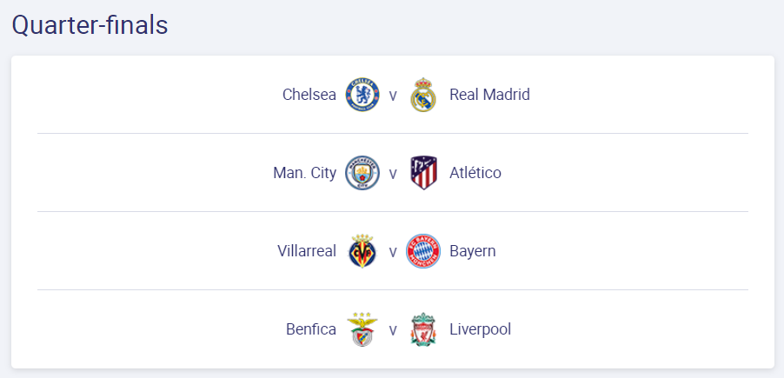Open the Real Madrid team link
The height and width of the screenshot is (378, 784).
[489, 95]
